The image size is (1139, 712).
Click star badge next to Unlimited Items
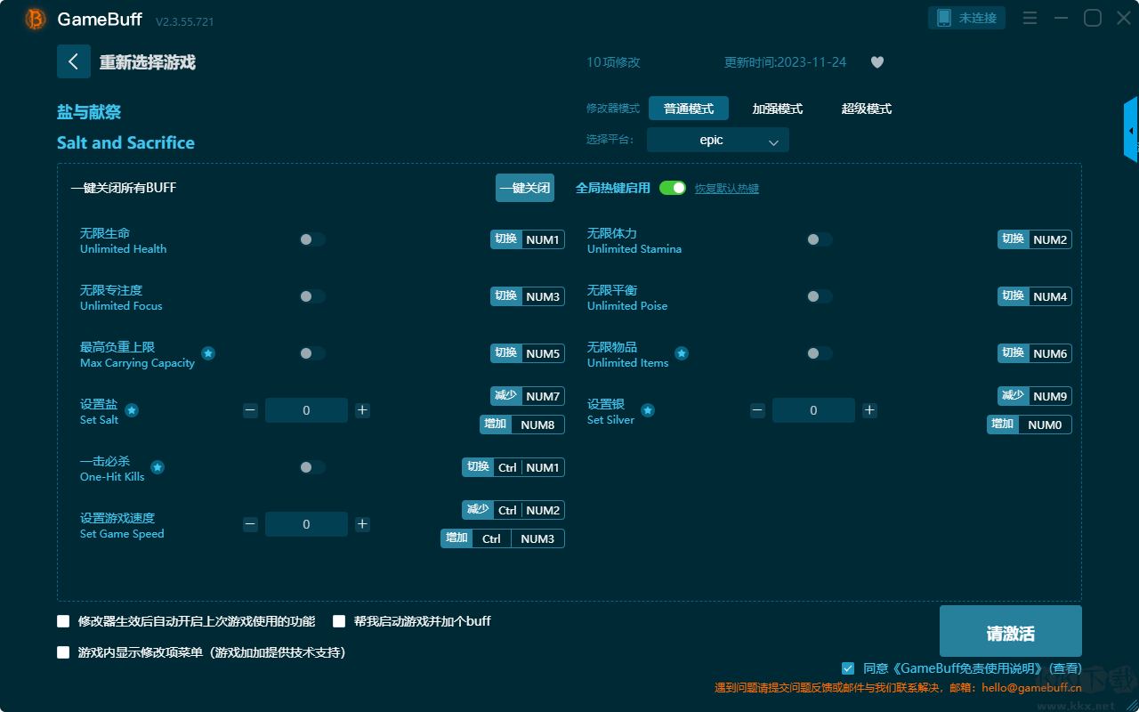[682, 353]
